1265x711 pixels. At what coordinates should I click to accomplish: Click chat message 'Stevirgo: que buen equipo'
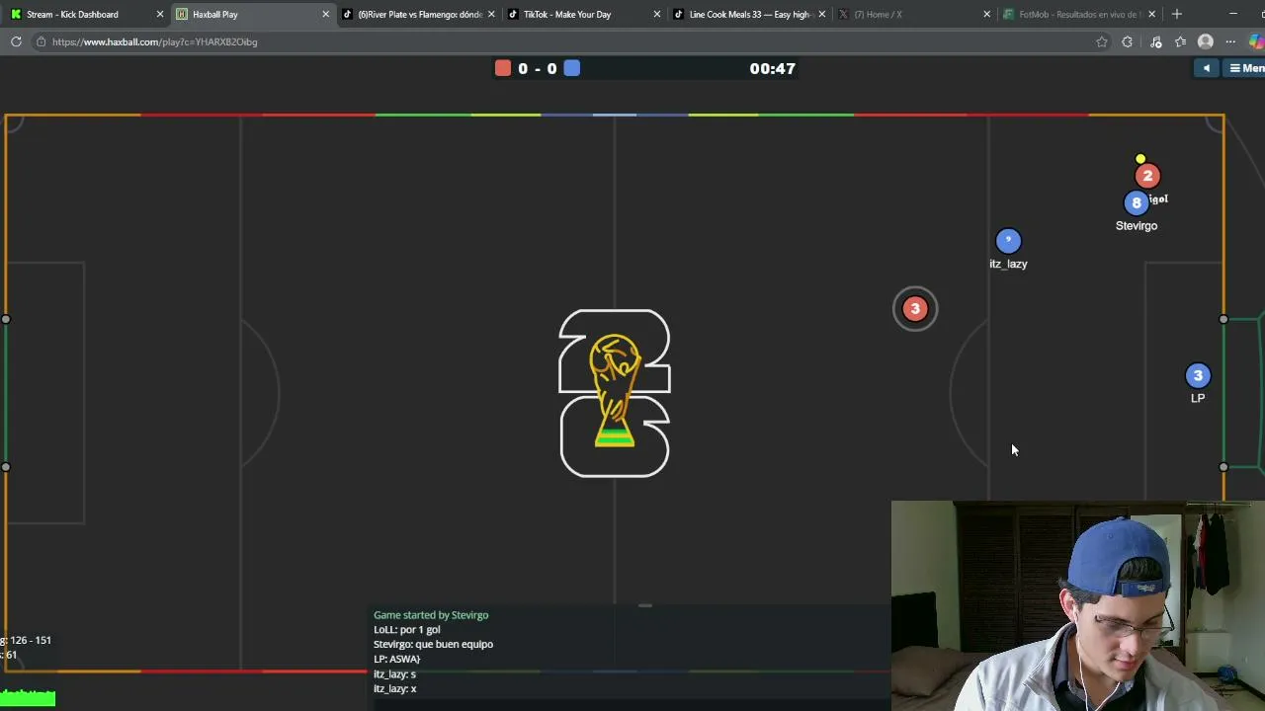coord(433,645)
